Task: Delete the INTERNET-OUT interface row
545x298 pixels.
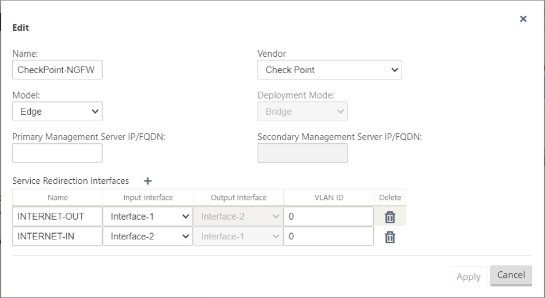Action: point(390,217)
